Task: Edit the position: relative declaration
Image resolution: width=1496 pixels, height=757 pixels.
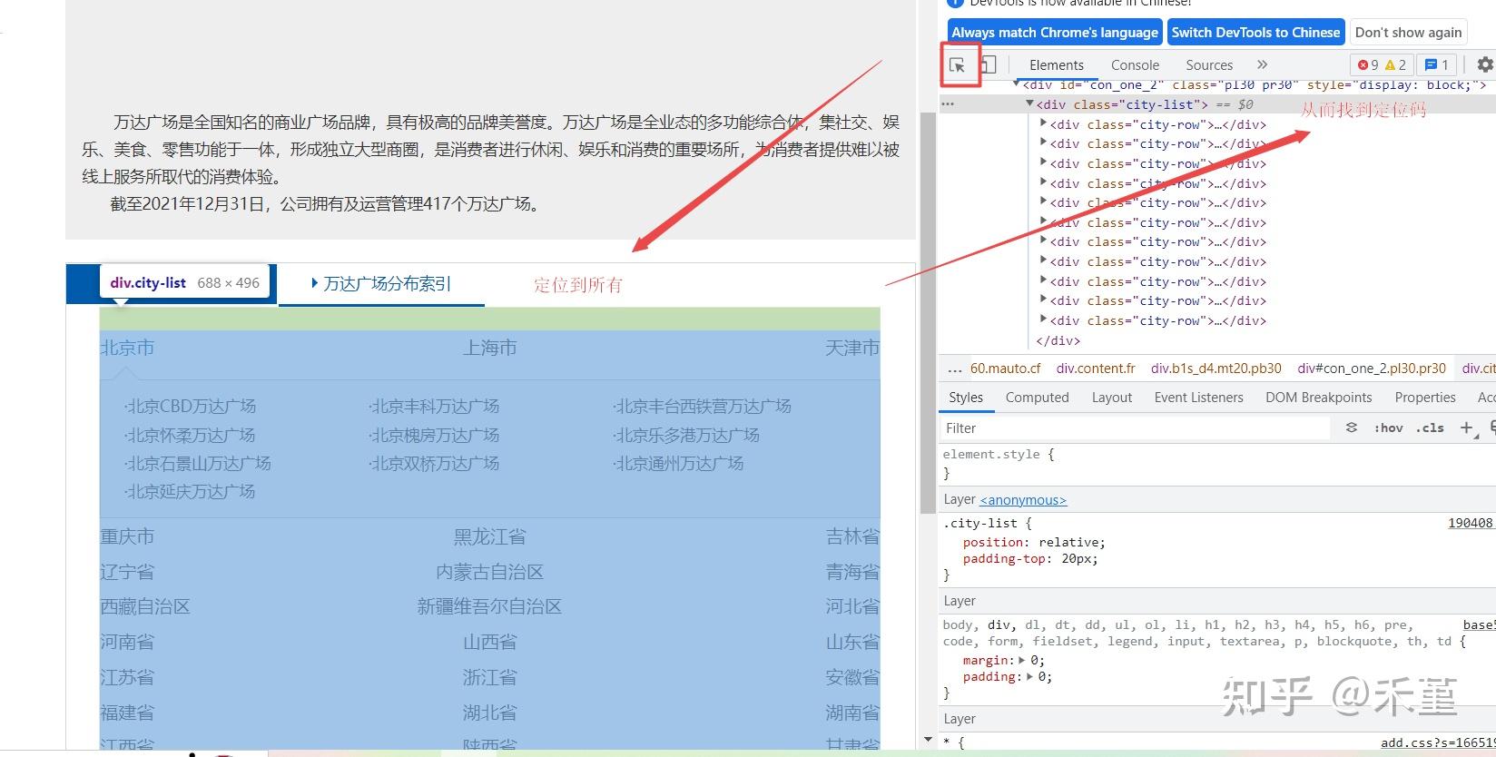Action: tap(1034, 542)
